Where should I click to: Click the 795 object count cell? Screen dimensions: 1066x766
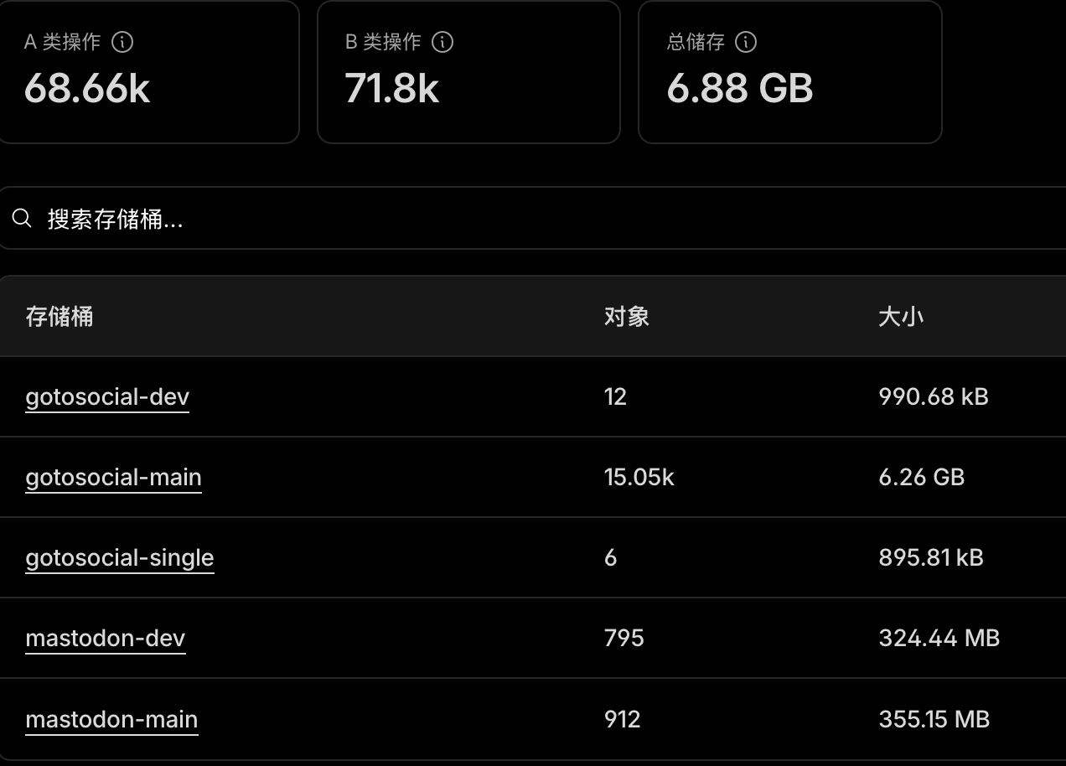click(x=624, y=638)
